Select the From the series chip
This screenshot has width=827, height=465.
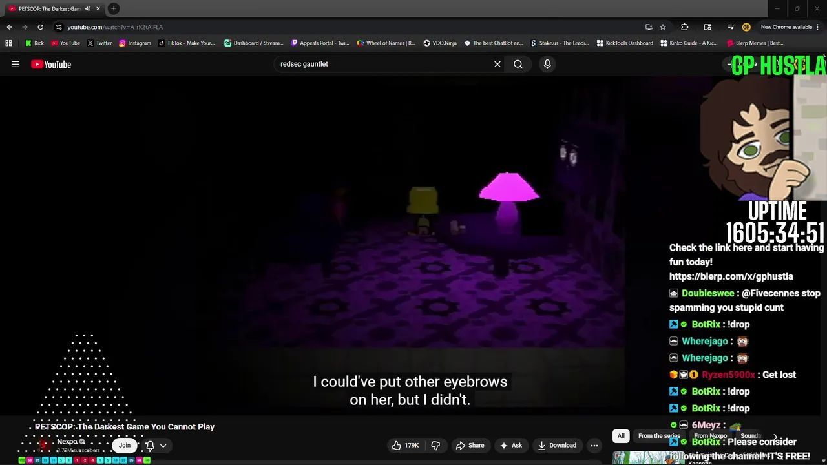(x=659, y=436)
